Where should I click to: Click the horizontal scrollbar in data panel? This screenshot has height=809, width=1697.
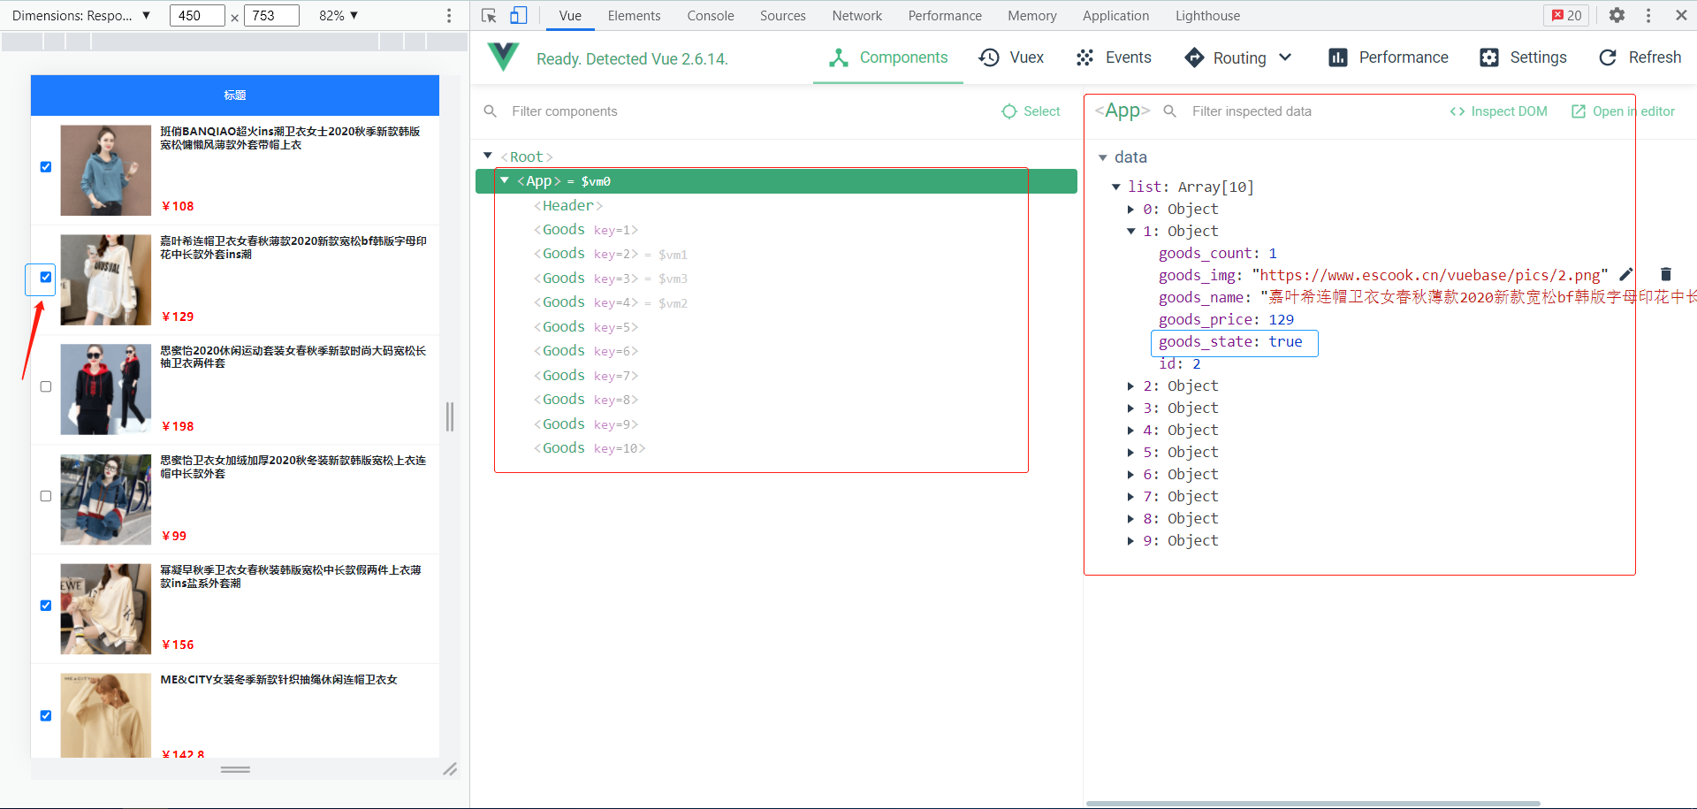click(x=1313, y=804)
